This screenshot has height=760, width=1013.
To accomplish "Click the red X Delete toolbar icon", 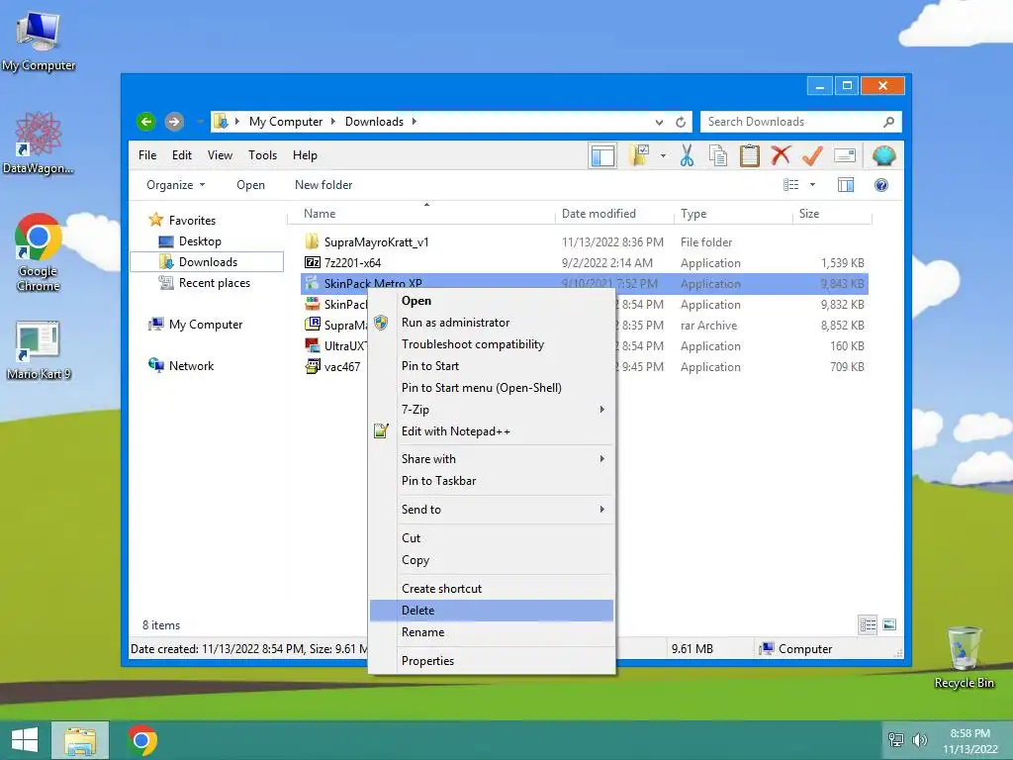I will pos(782,155).
